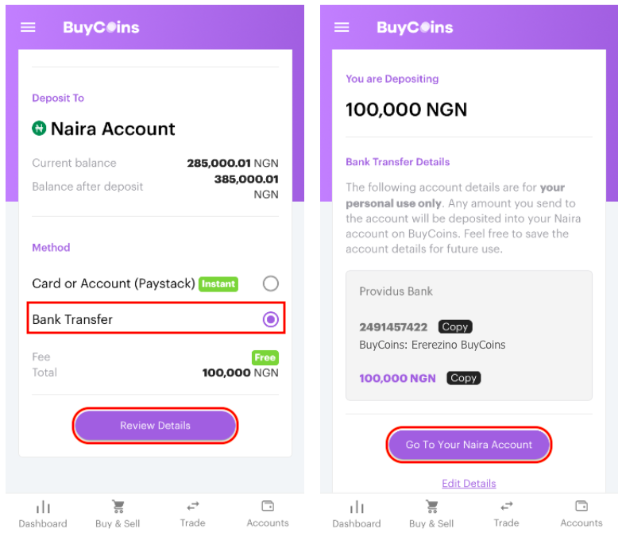Screen dimensions: 622x544
Task: Click the Naira Account currency icon
Action: (39, 128)
